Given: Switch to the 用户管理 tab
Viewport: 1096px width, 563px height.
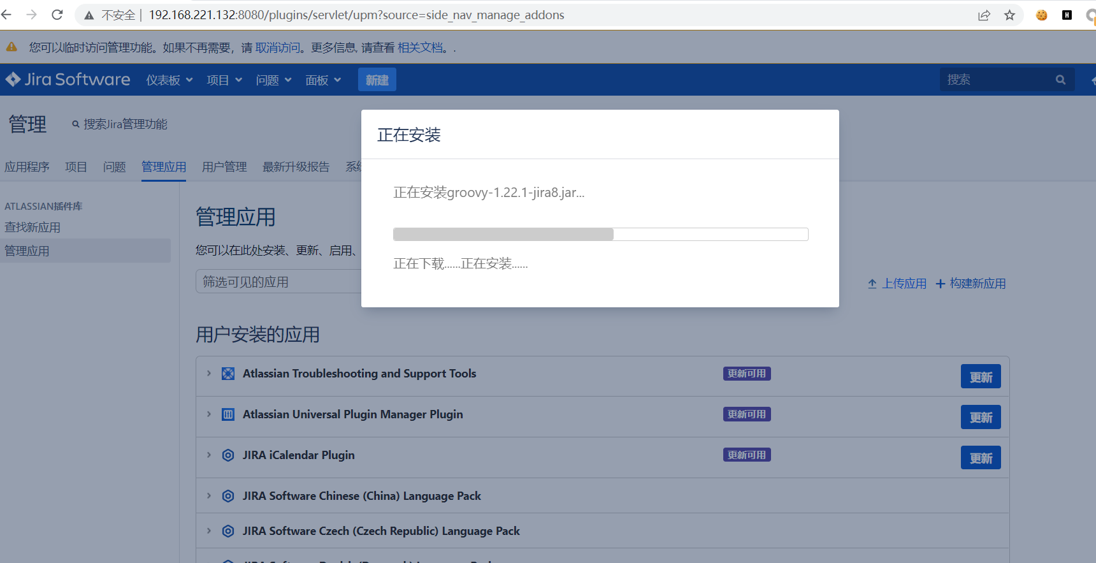Looking at the screenshot, I should (x=224, y=167).
